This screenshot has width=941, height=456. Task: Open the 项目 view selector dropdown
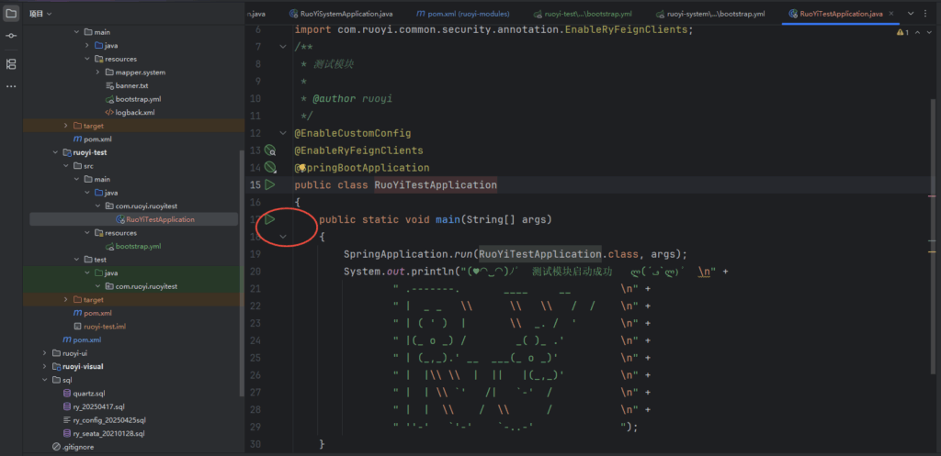coord(40,14)
